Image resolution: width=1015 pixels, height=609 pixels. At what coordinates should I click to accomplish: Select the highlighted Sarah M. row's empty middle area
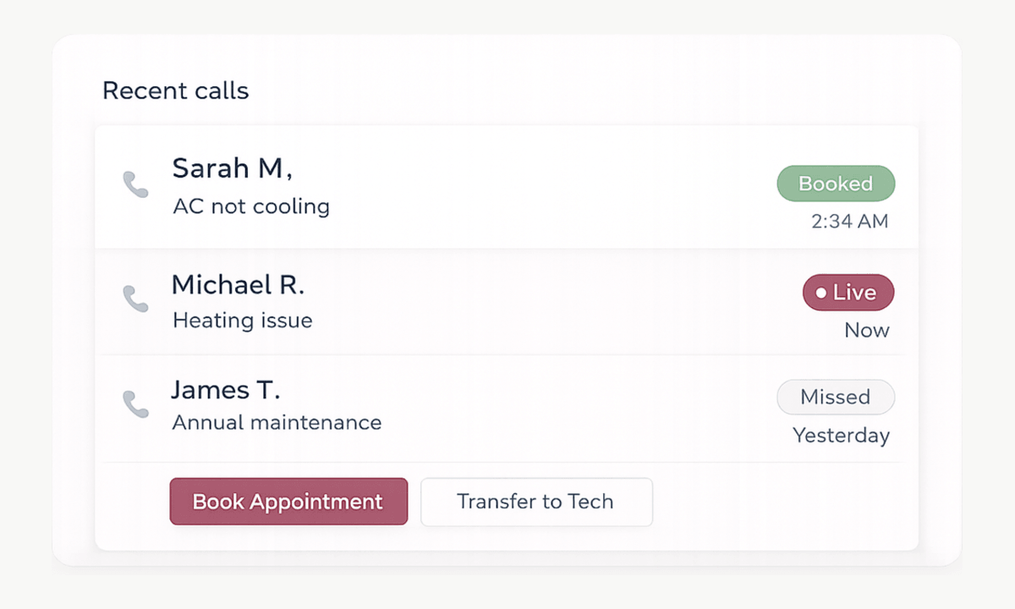click(x=550, y=188)
